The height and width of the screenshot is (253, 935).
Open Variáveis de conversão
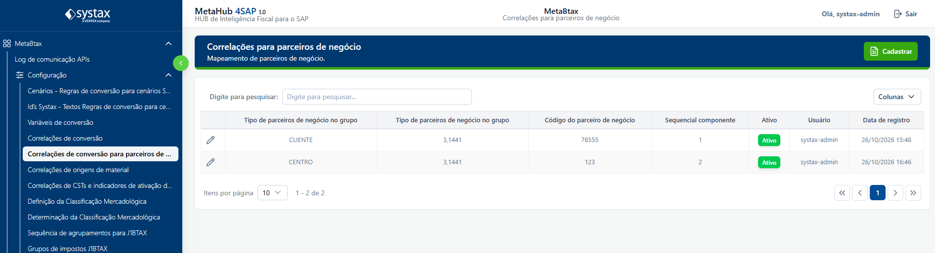[x=60, y=122]
